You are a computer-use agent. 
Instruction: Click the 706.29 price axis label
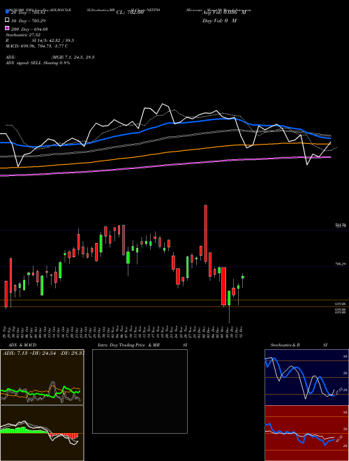340,264
